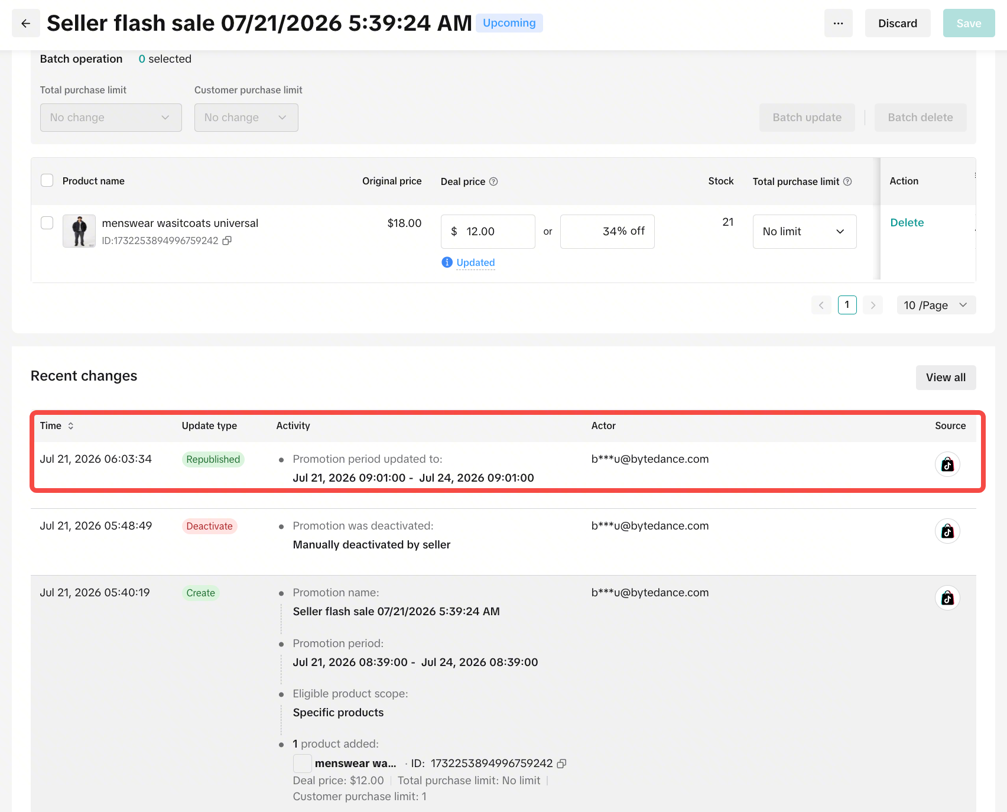1007x812 pixels.
Task: Copy product ID in the Create activity entry
Action: tap(561, 764)
